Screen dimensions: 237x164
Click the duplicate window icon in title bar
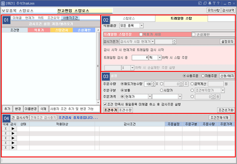click(x=205, y=3)
